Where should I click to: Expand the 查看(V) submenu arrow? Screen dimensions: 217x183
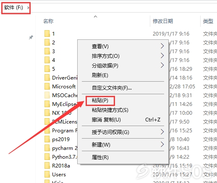pos(162,46)
